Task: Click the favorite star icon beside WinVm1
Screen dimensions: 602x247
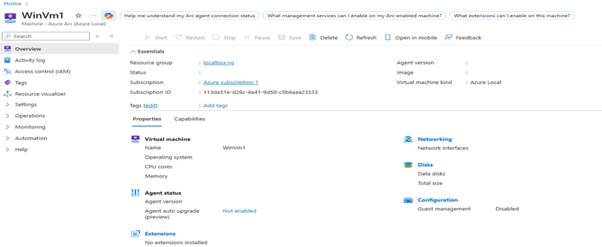Action: pyautogui.click(x=78, y=15)
